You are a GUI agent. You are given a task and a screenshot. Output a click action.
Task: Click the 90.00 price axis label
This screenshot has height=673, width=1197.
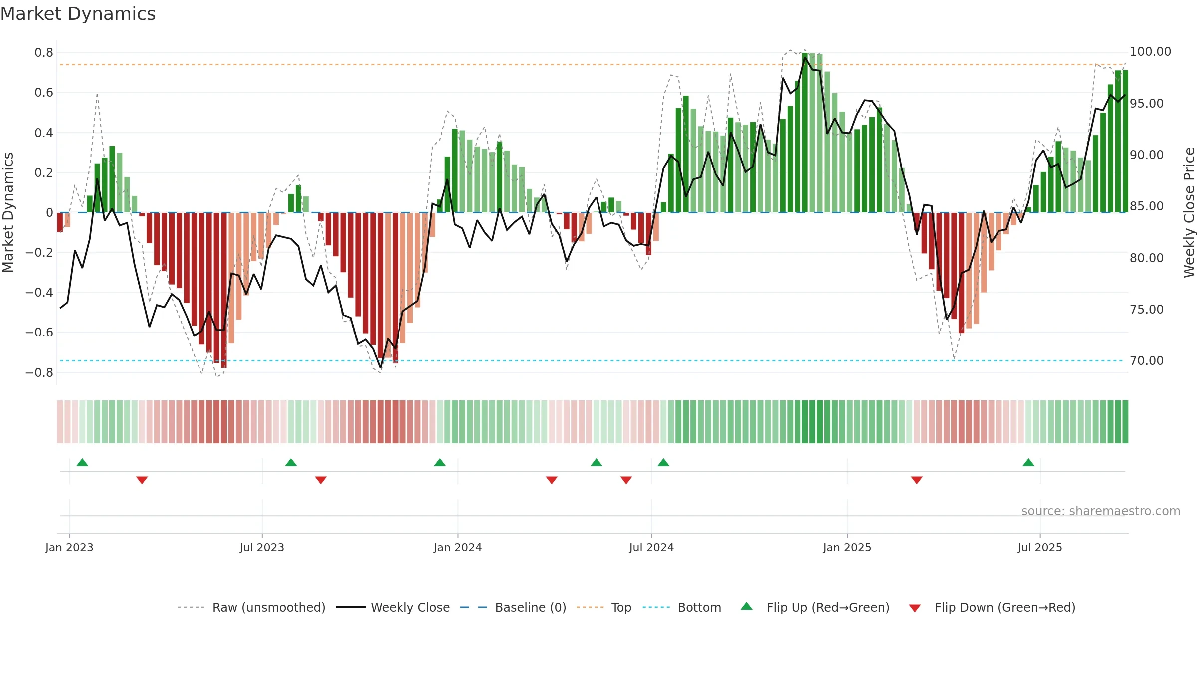(1146, 155)
